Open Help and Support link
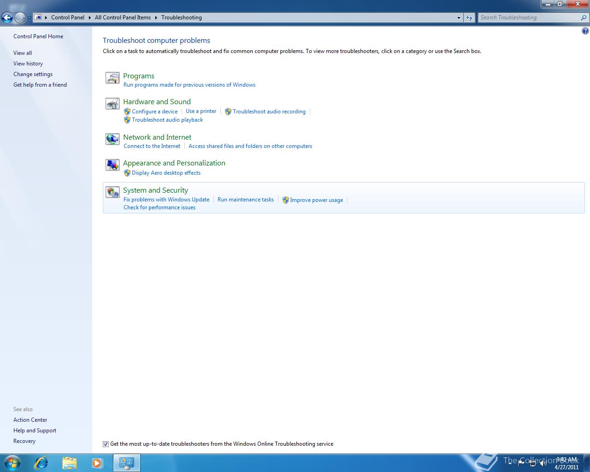Image resolution: width=590 pixels, height=472 pixels. coord(35,431)
